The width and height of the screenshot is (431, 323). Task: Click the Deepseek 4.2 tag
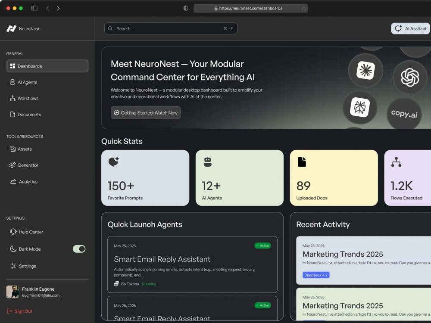pos(316,275)
